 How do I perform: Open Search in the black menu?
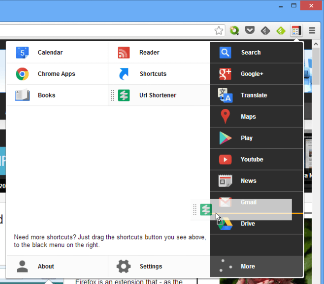pos(251,53)
